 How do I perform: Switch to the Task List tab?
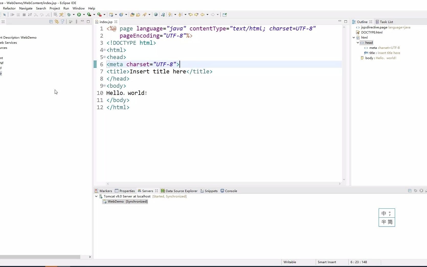click(x=384, y=22)
